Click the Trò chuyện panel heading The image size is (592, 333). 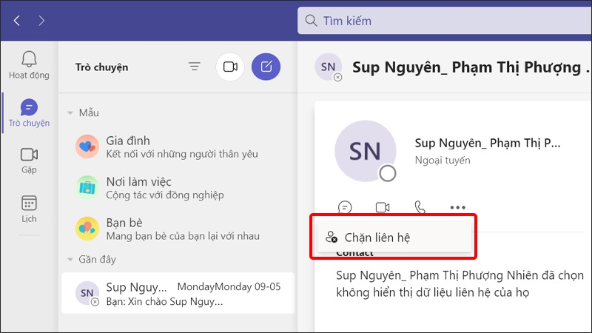(x=101, y=67)
